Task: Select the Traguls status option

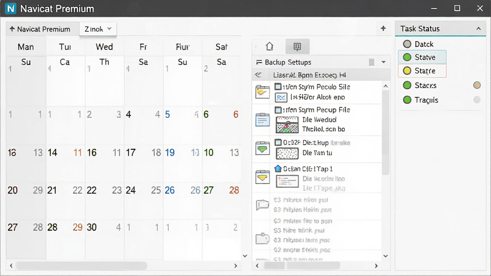Action: (x=421, y=100)
